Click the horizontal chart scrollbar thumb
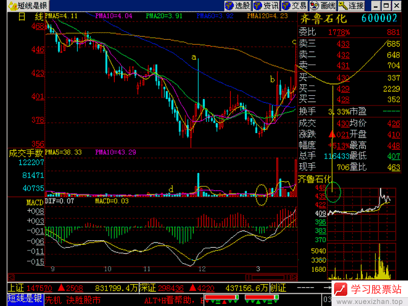Viewport: 408px width, 306px height. coord(267,277)
